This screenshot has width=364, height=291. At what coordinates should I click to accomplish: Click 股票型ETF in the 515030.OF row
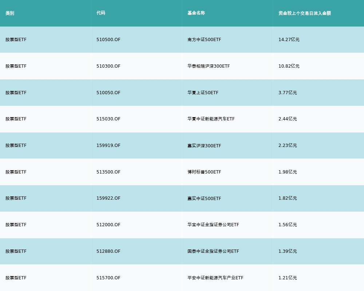point(16,119)
